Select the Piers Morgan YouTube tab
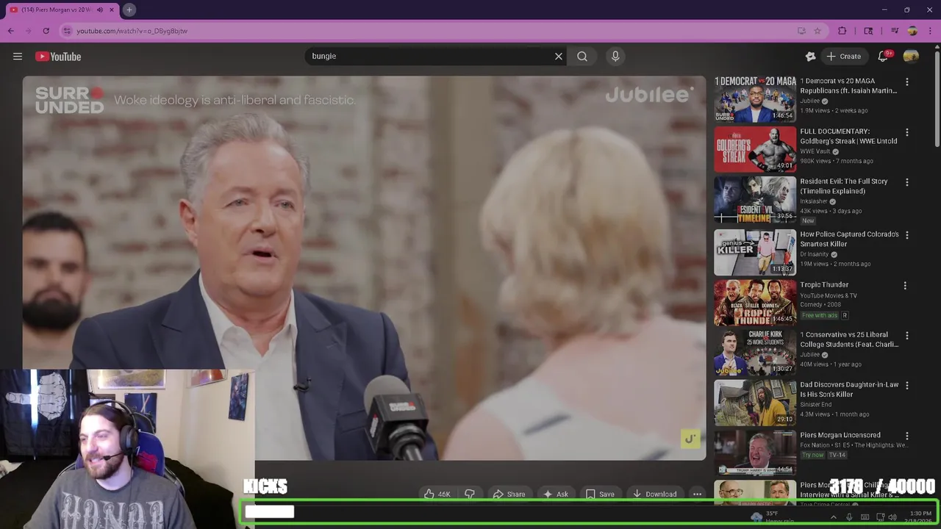This screenshot has width=941, height=529. tap(62, 10)
